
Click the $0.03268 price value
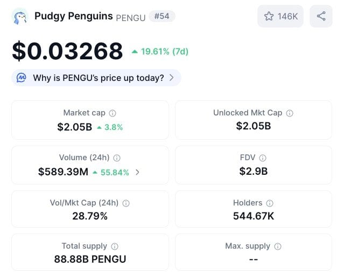pyautogui.click(x=67, y=51)
